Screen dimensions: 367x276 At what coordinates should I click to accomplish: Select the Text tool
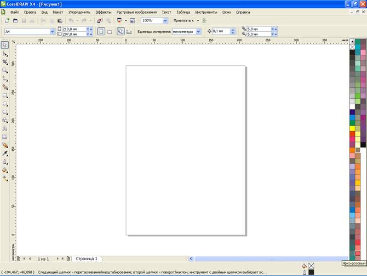point(5,128)
